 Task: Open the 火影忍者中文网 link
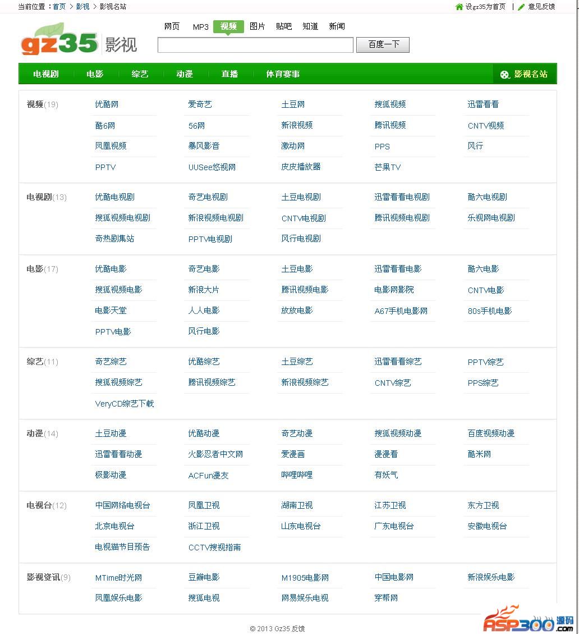pos(215,454)
